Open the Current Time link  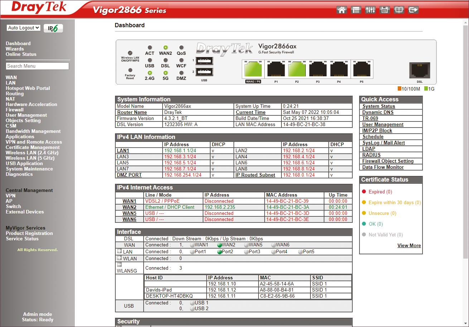coord(251,112)
